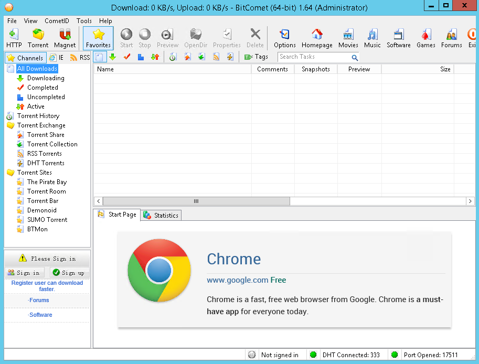Click the scrollbar right arrow
This screenshot has width=479, height=364.
pos(470,201)
